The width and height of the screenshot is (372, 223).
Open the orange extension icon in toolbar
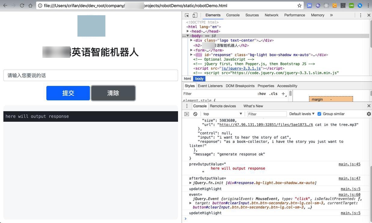(x=334, y=5)
